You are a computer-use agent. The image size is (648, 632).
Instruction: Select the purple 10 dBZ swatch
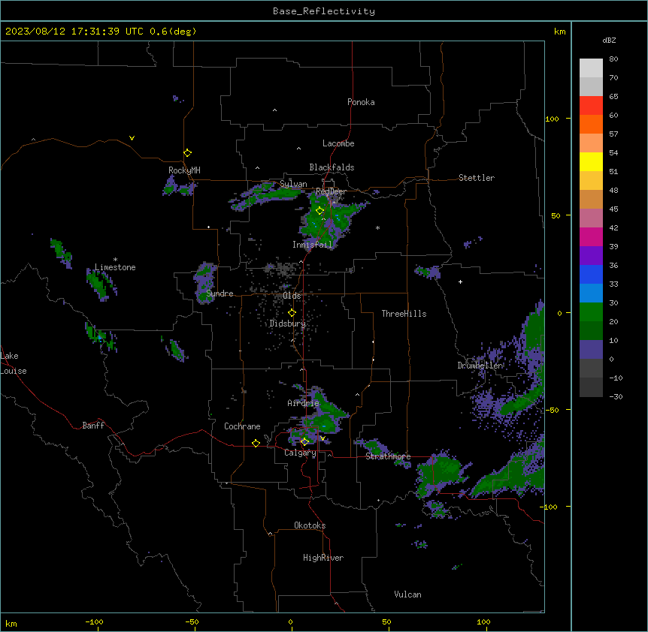(591, 350)
